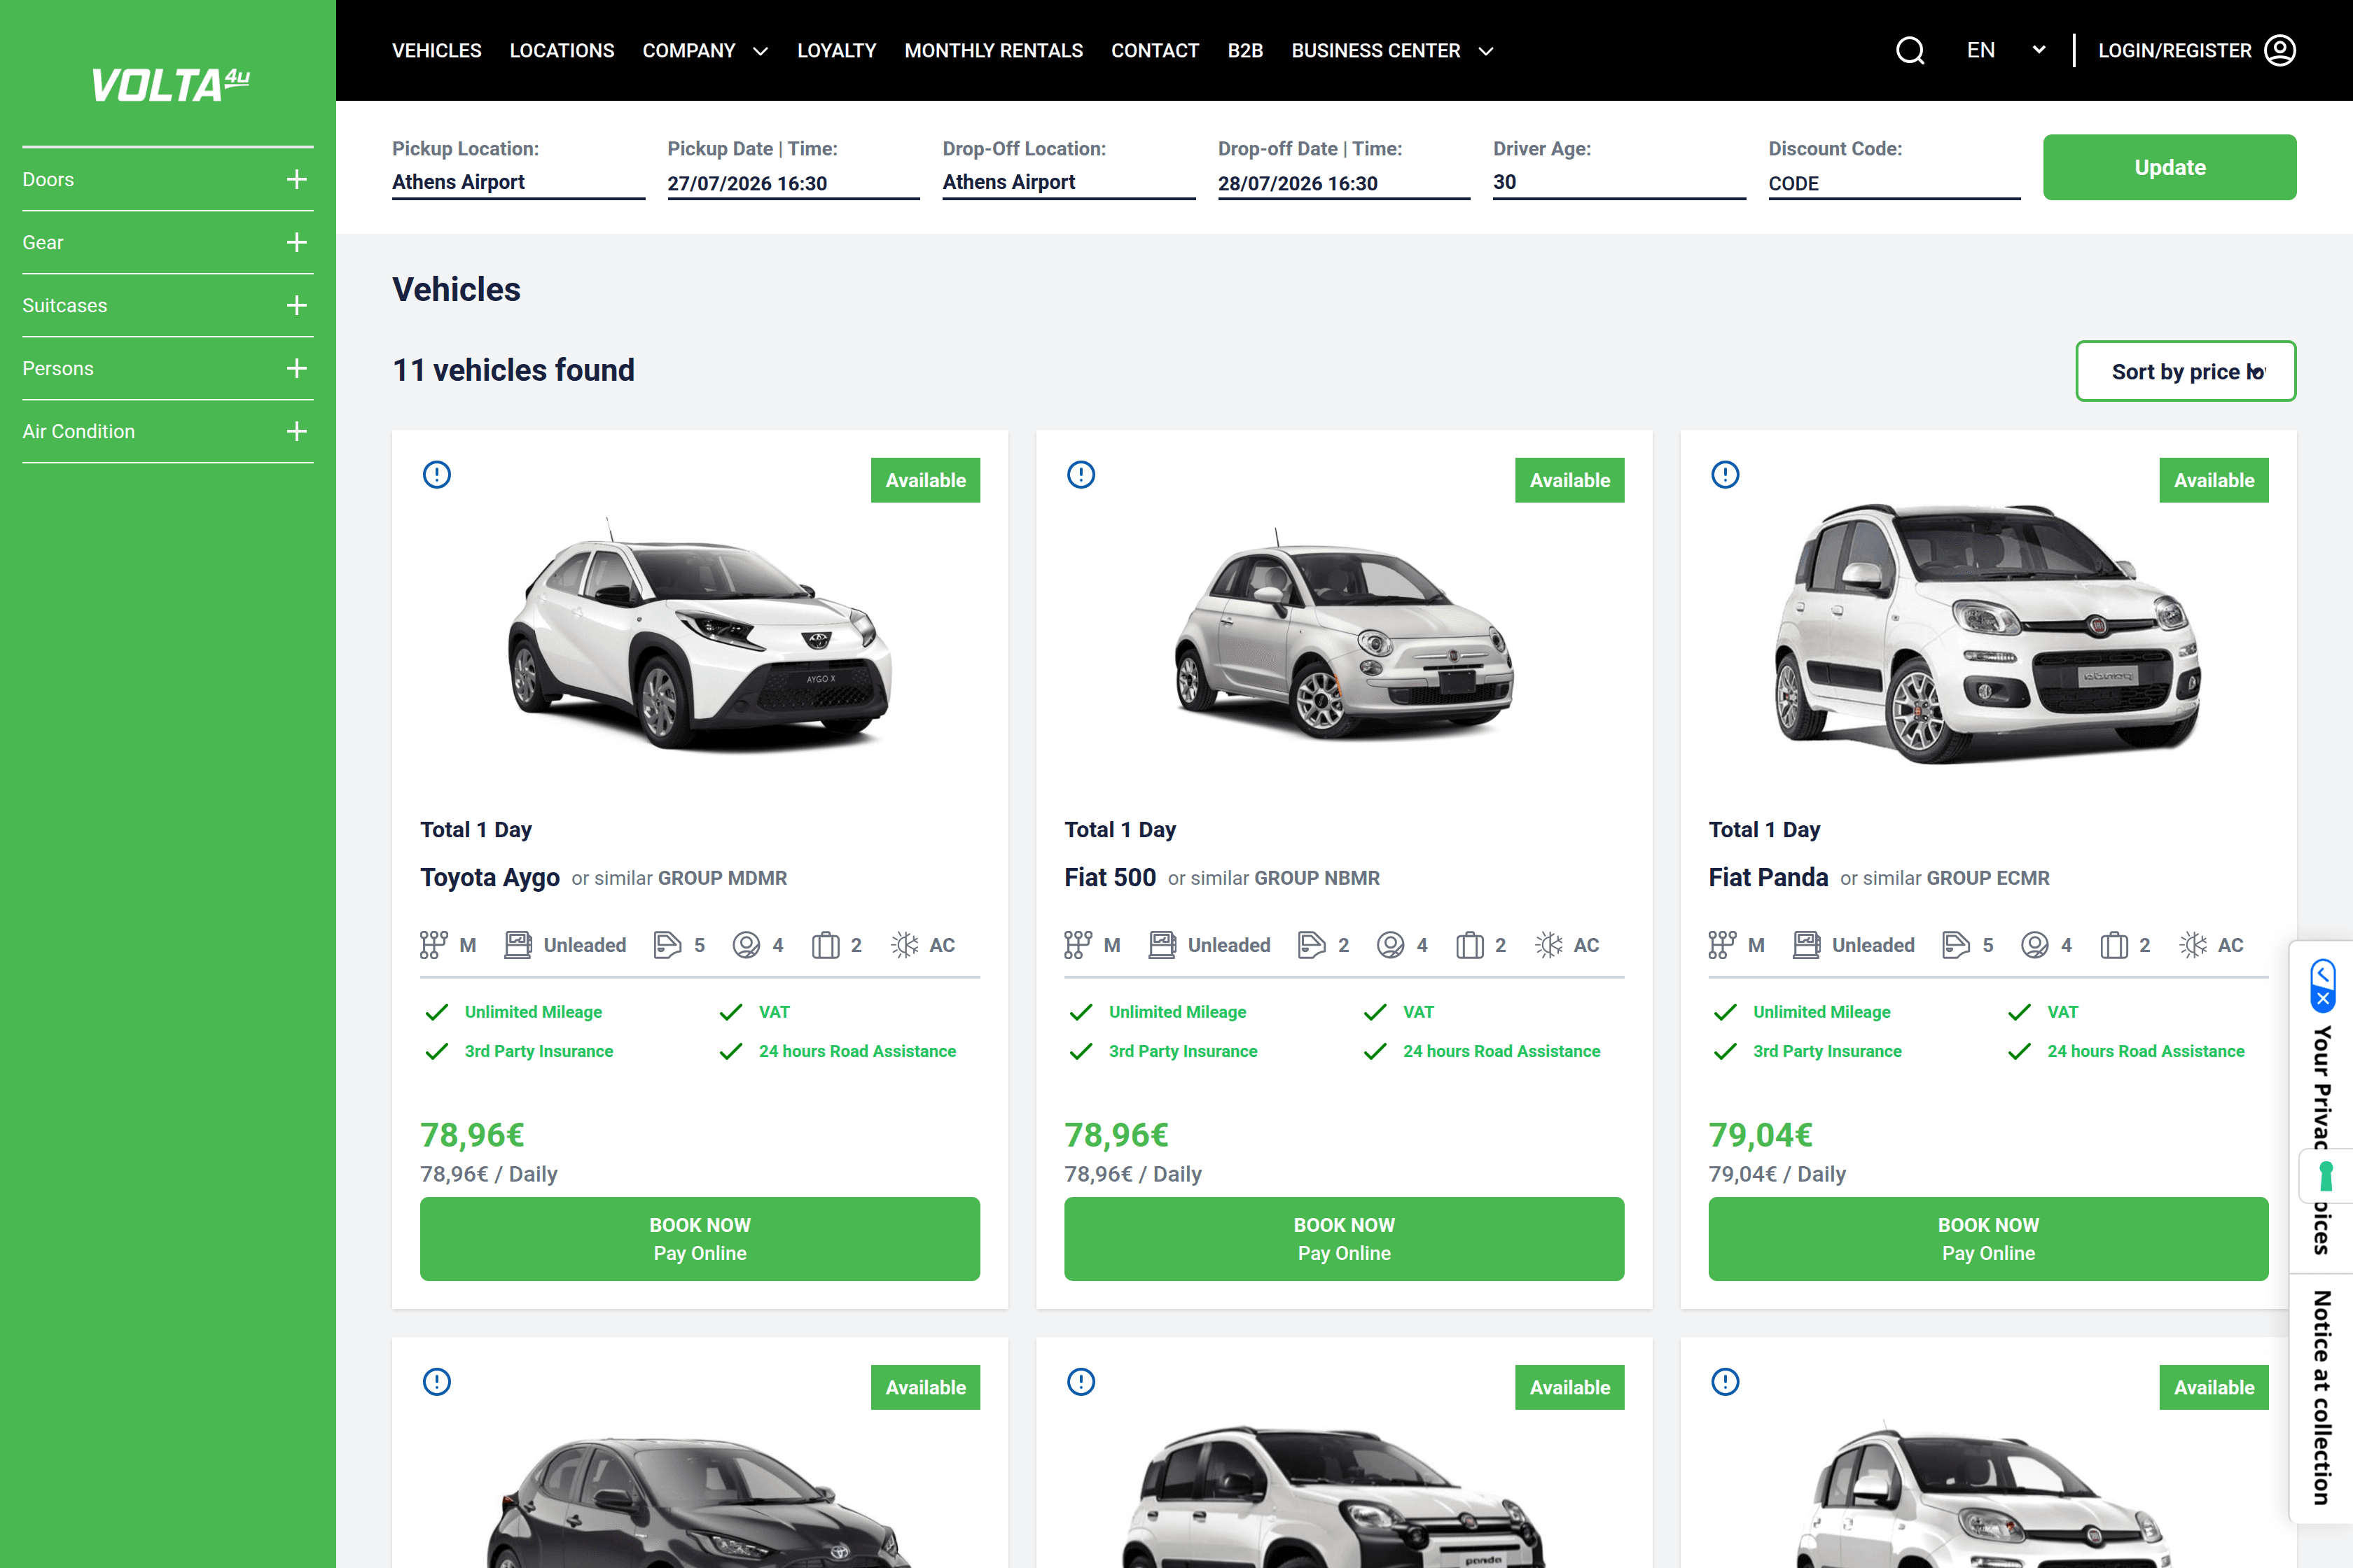The height and width of the screenshot is (1568, 2353).
Task: Click the '11 vehicles found' text
Action: coord(513,370)
